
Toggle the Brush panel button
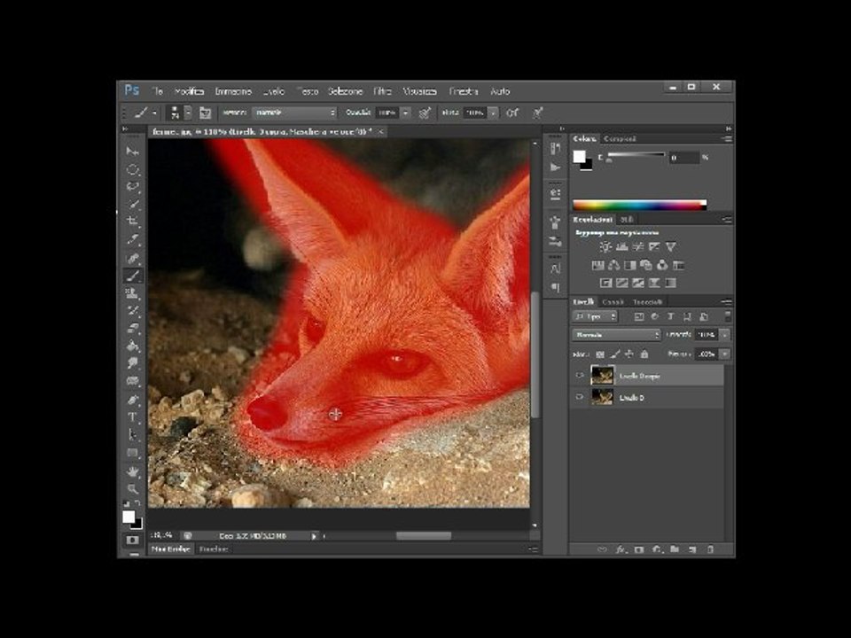point(205,113)
